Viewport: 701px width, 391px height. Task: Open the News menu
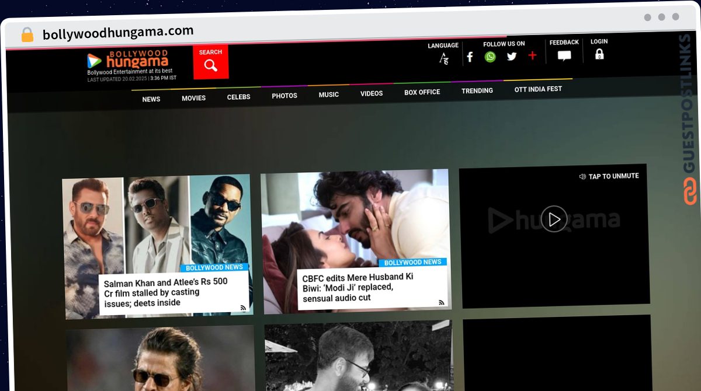[151, 99]
